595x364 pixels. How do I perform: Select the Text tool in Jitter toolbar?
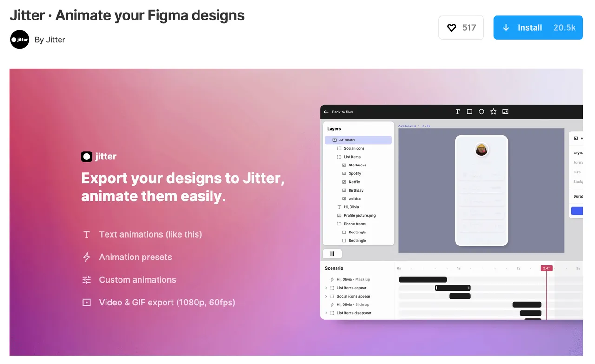(457, 112)
